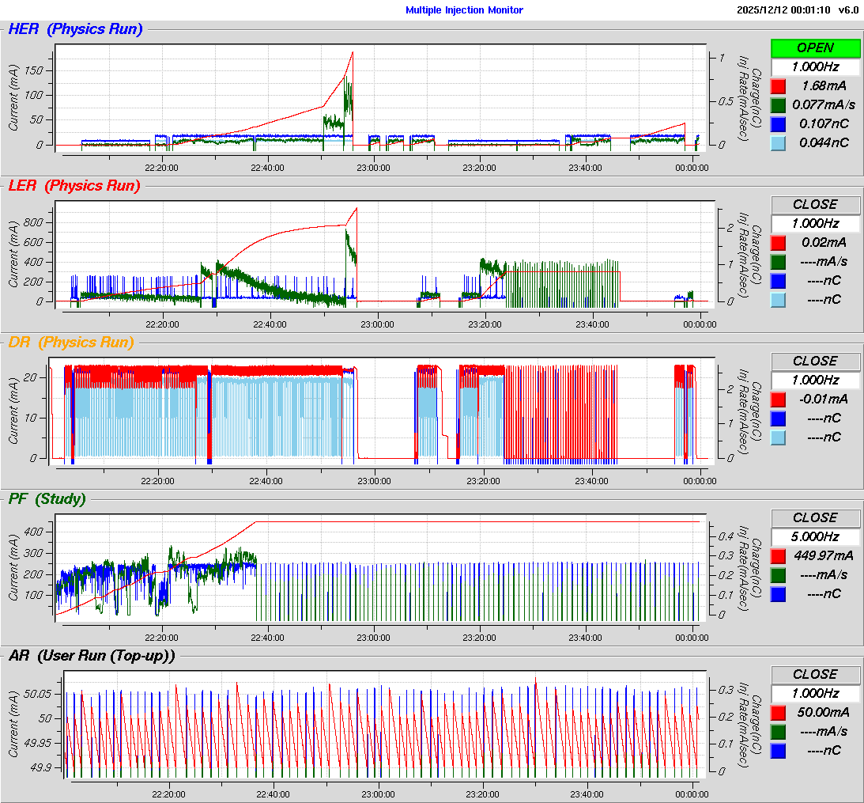Toggle the CLOSE indicator in AR panel
Image resolution: width=864 pixels, height=803 pixels.
click(x=815, y=674)
